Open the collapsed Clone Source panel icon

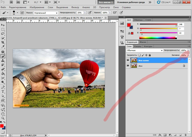(x=122, y=42)
